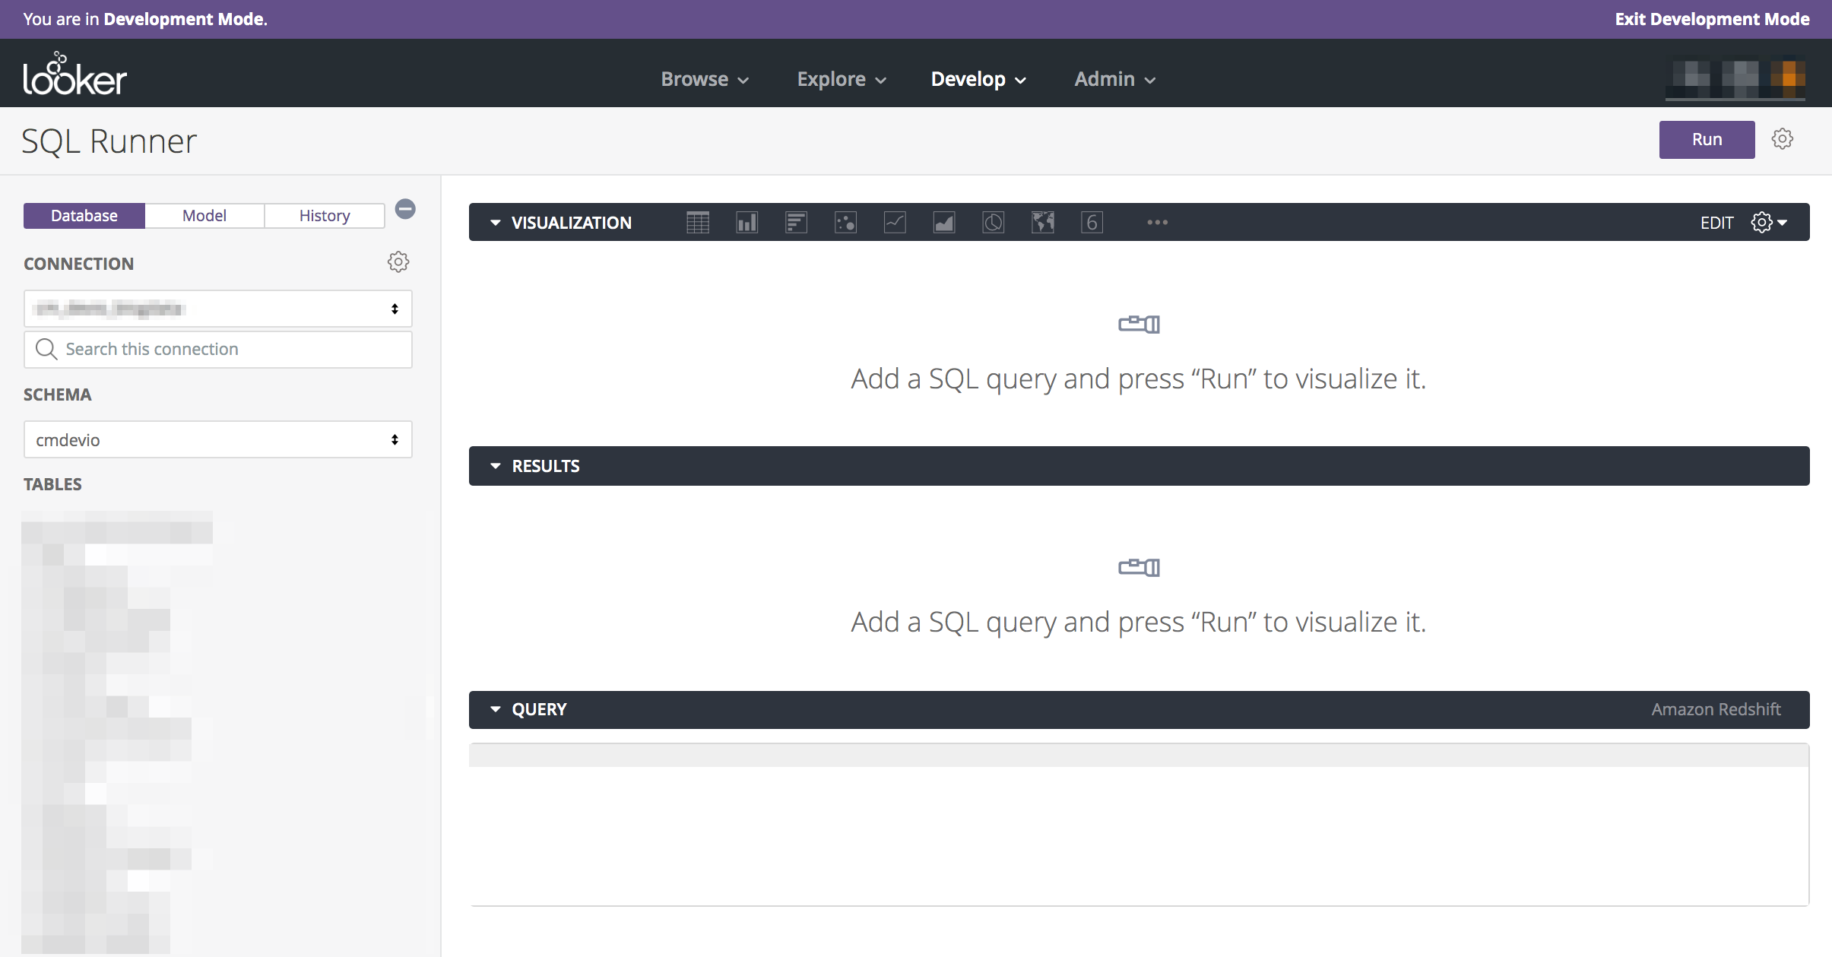Switch to the History tab
This screenshot has height=957, width=1832.
(x=324, y=215)
